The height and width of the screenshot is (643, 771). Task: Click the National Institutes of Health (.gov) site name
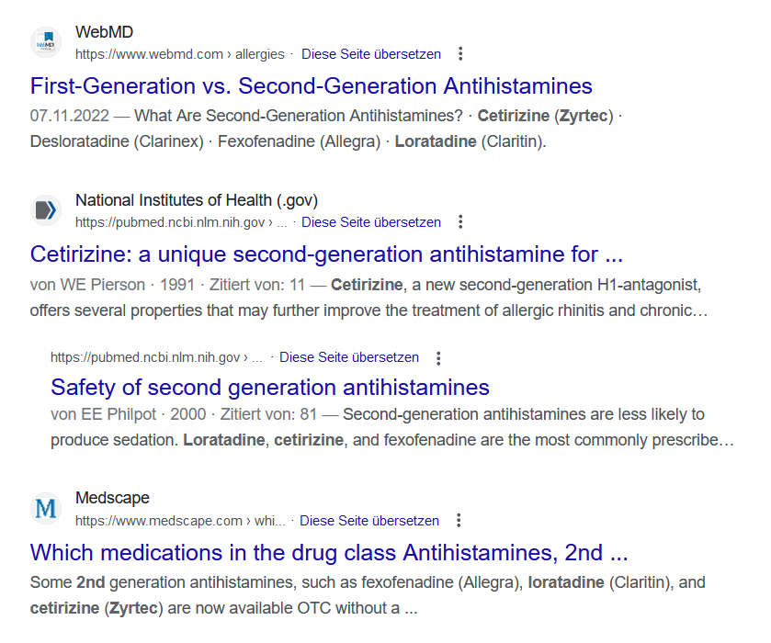197,200
